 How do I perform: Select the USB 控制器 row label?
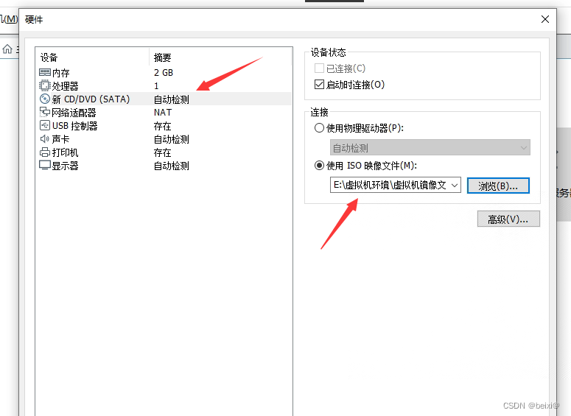click(x=75, y=126)
